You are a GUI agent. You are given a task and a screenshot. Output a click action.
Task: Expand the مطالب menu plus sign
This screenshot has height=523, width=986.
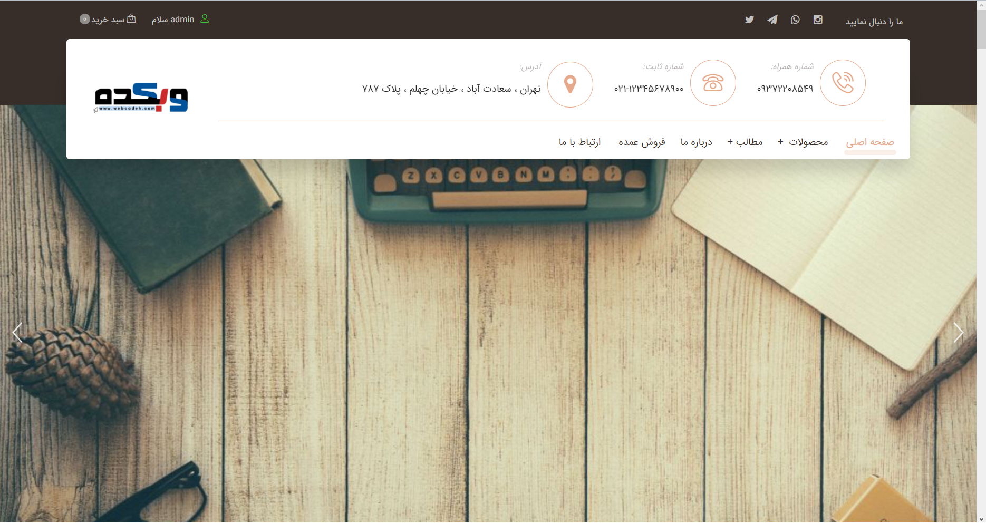pos(730,142)
